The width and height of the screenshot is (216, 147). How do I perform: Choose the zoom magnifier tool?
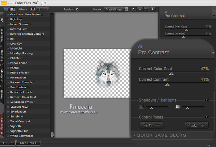[x=140, y=9]
